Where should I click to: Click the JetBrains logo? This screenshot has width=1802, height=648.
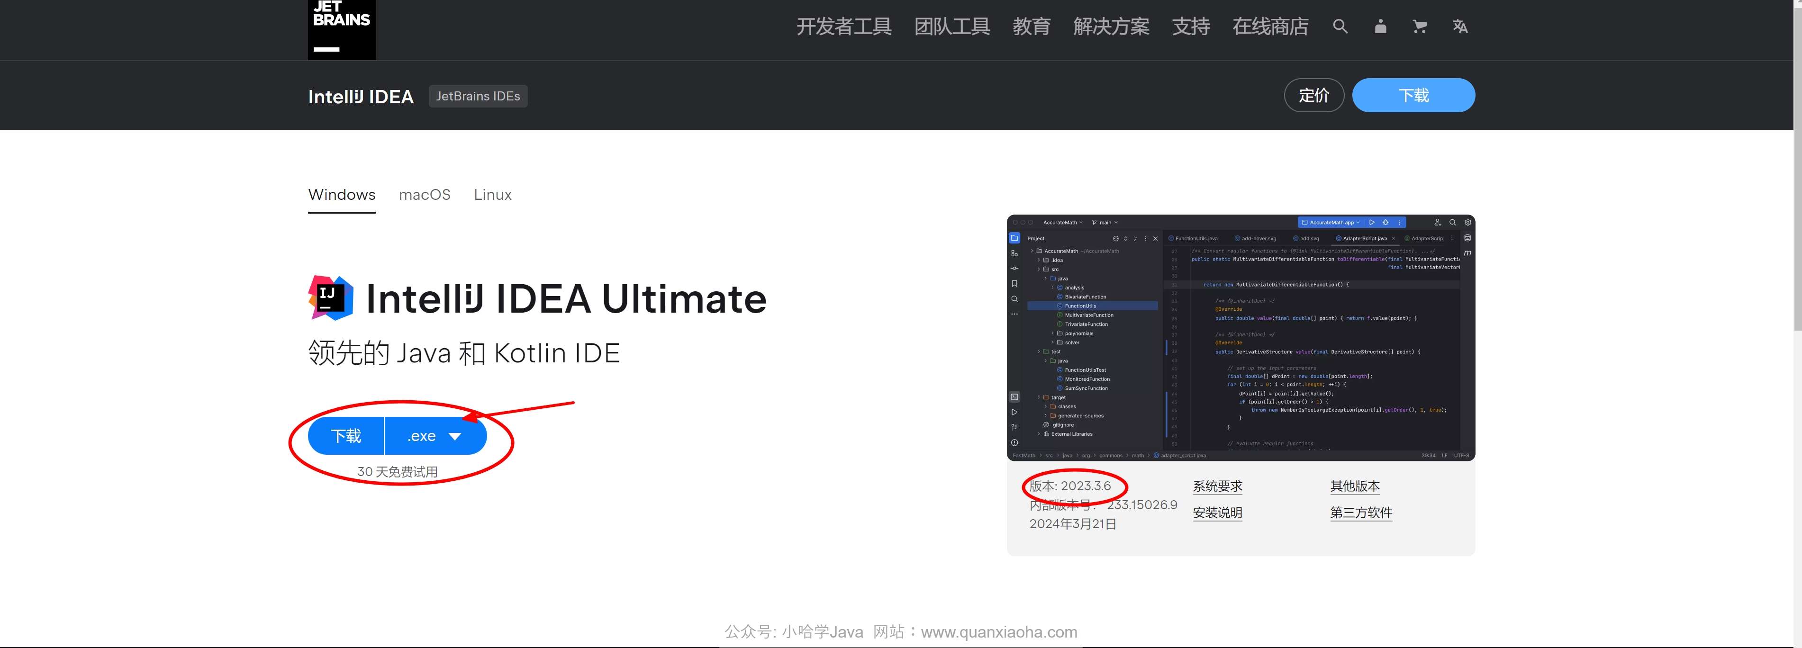pos(341,29)
